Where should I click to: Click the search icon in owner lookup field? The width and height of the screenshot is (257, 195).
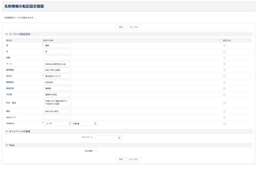[x=95, y=124]
